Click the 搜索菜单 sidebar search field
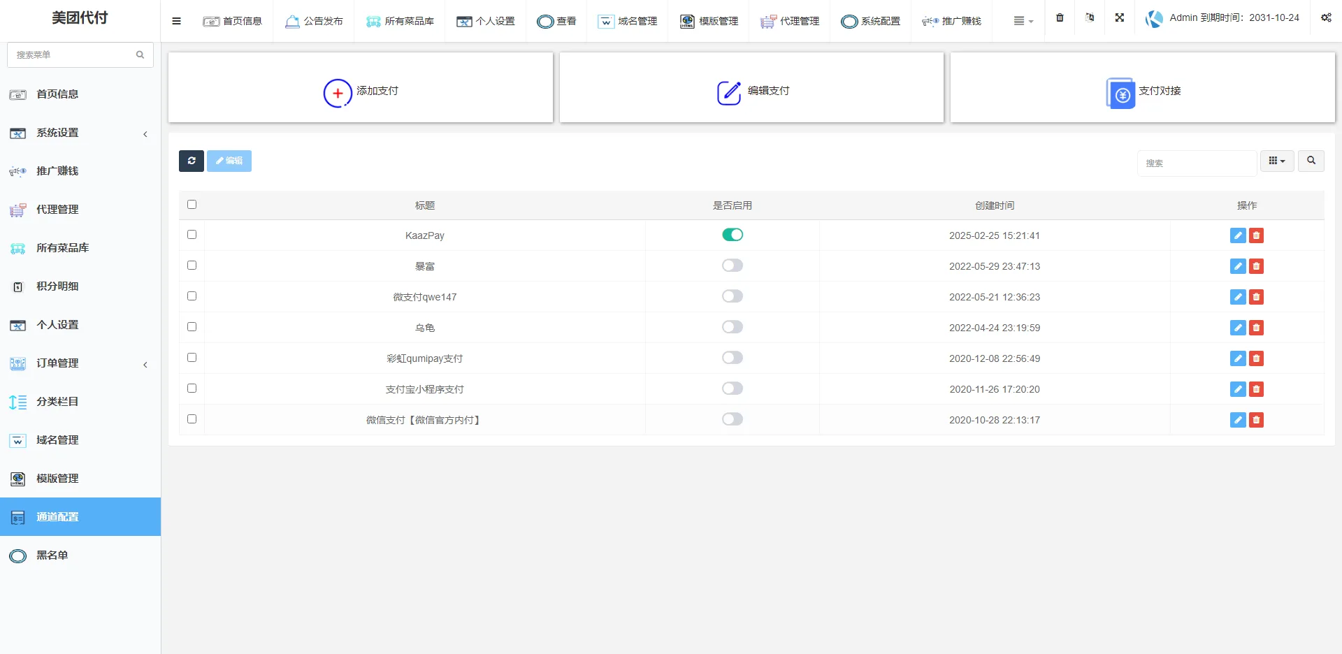Screen dimensions: 1342x654 coord(73,54)
